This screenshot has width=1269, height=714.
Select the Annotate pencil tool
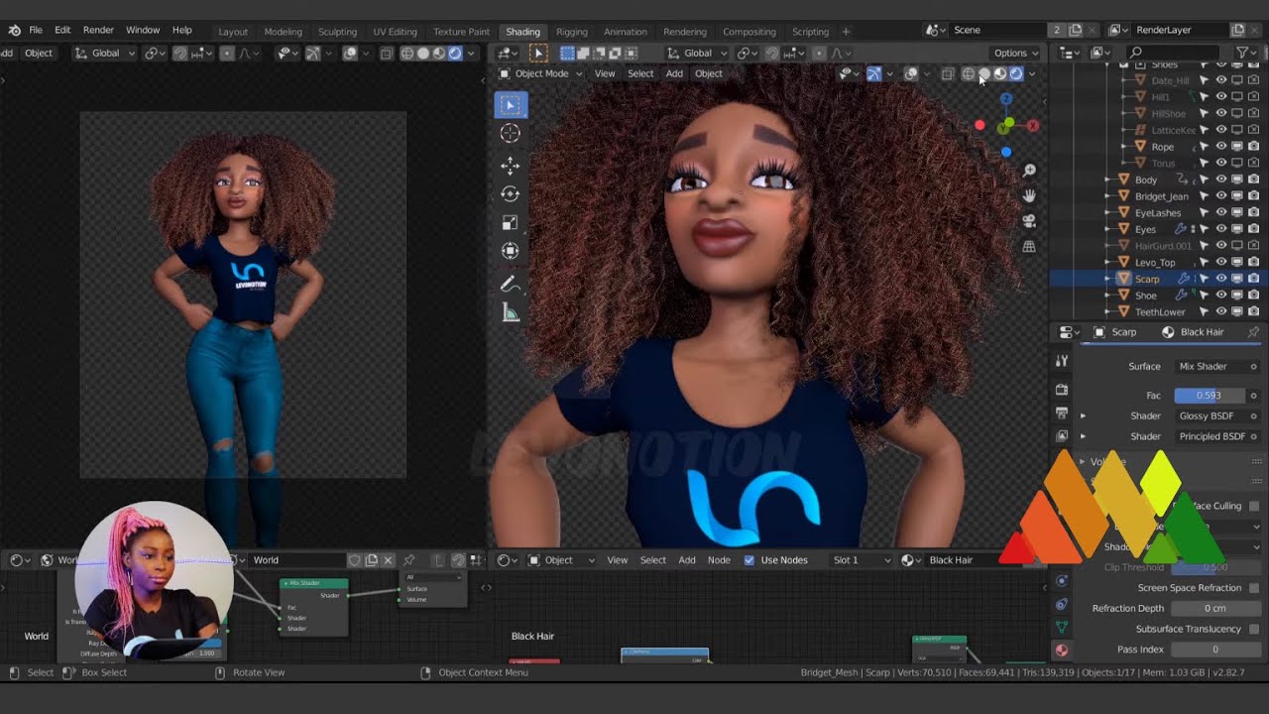(x=511, y=285)
